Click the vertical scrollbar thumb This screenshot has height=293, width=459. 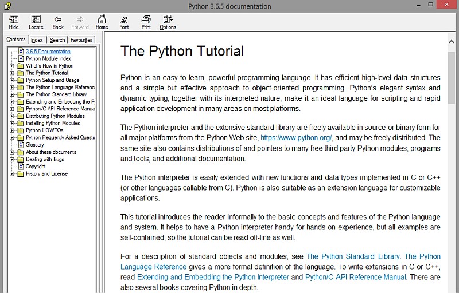(x=452, y=78)
